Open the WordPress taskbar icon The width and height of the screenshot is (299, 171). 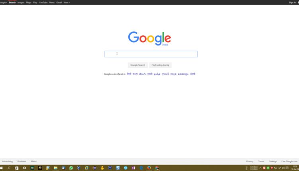126,168
